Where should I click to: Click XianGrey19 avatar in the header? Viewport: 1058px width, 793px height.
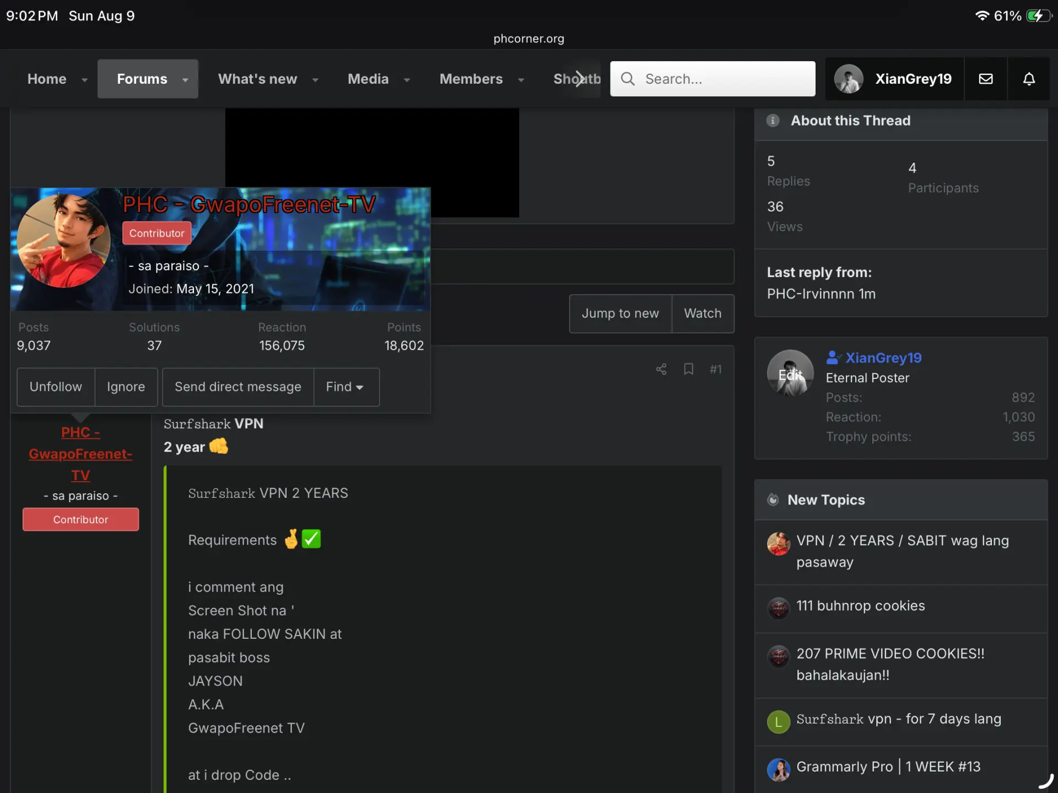coord(849,79)
